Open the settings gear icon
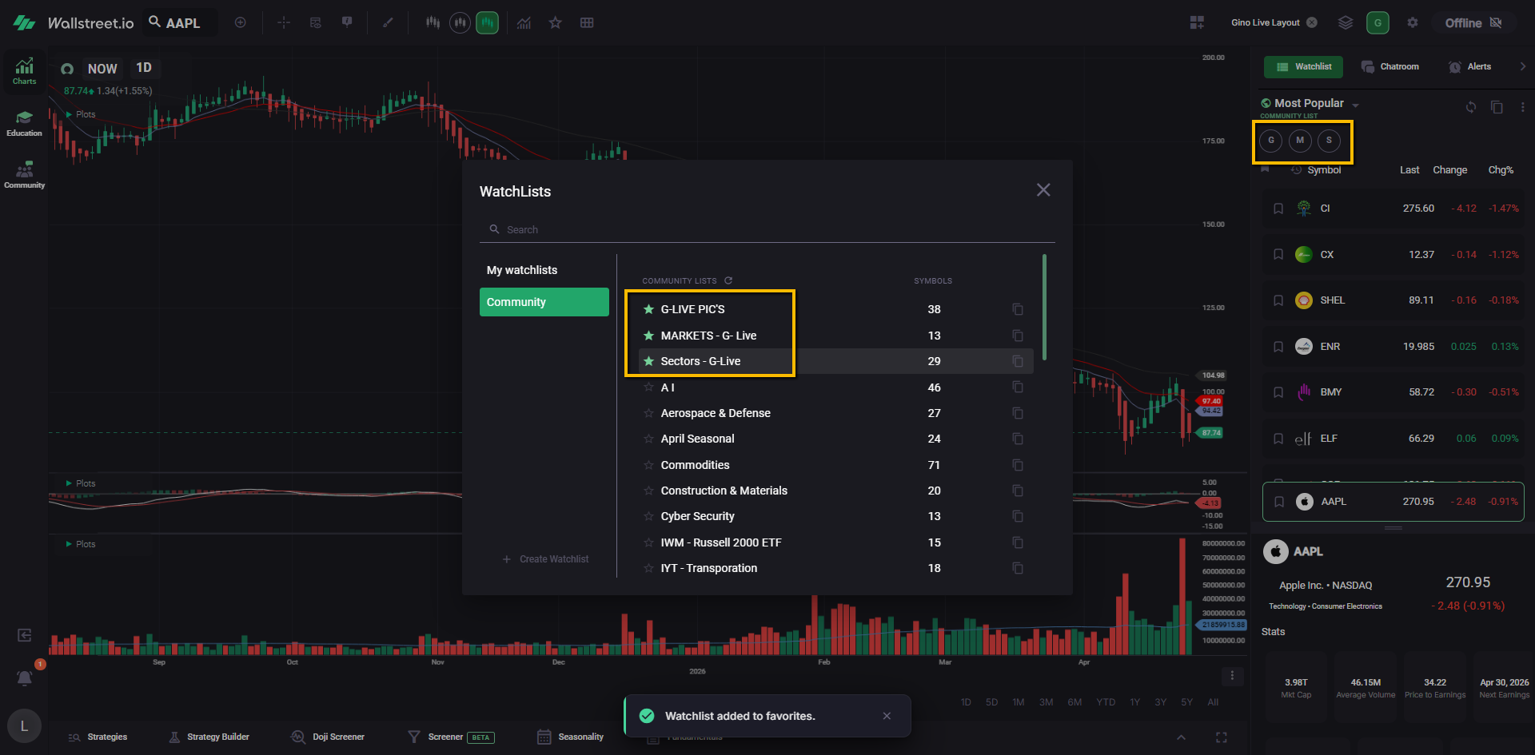1535x755 pixels. pos(1413,23)
